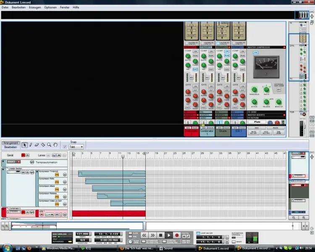
Task: Open the Snap value dropdown showing Takt
Action: (76, 147)
